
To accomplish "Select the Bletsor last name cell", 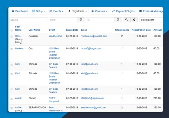I will pos(32,98).
